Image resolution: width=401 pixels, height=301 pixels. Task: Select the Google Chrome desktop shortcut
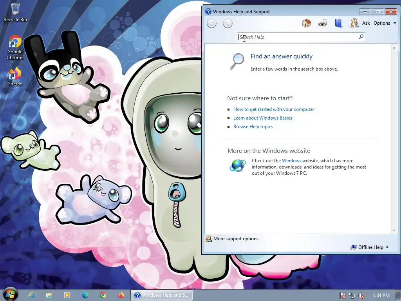[x=15, y=47]
